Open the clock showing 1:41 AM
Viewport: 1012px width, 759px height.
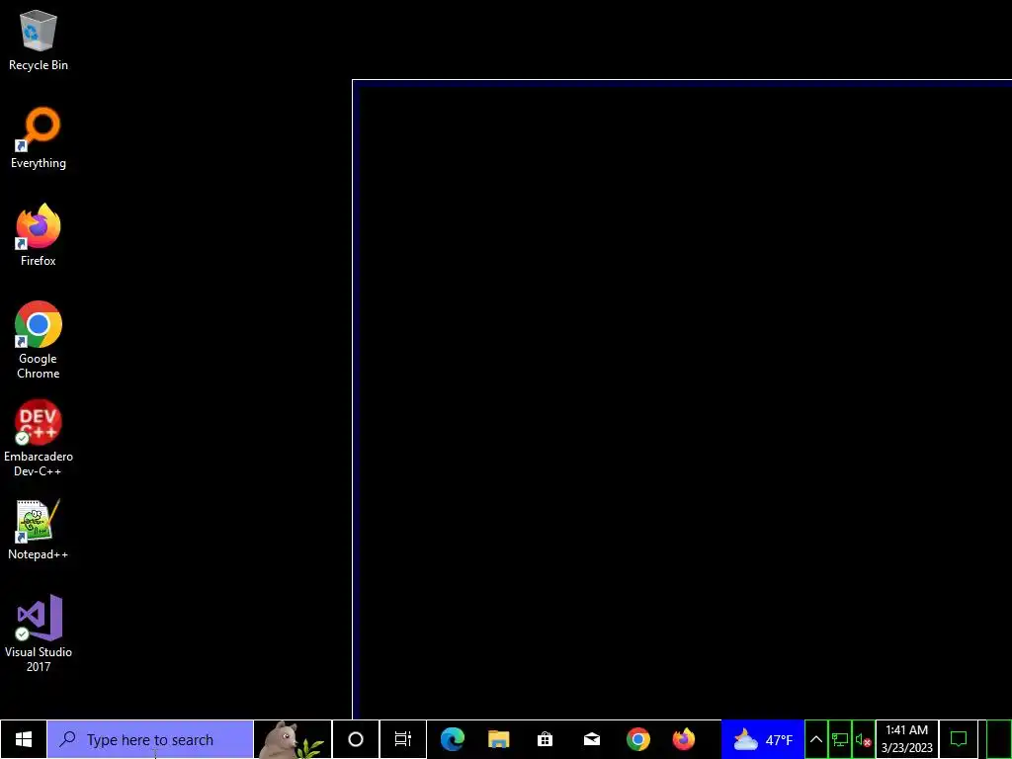[x=907, y=739]
